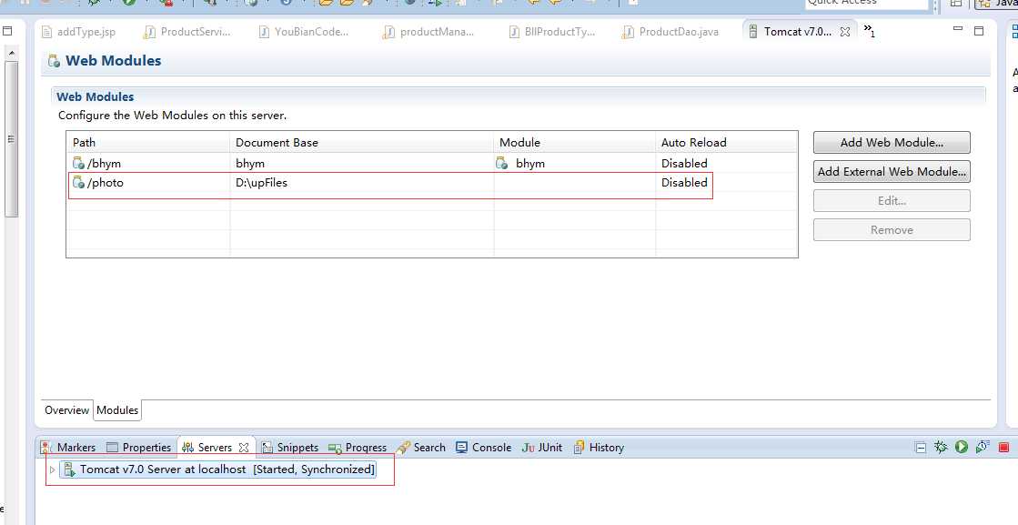This screenshot has height=525, width=1018.
Task: Collapse all in the Servers view
Action: 920,447
